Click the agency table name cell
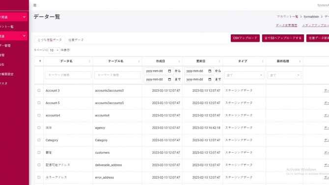329x185 pixels. tap(100, 128)
